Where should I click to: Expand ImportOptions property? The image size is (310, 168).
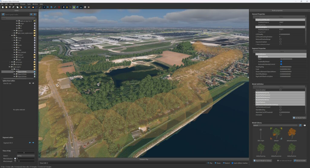(254, 102)
